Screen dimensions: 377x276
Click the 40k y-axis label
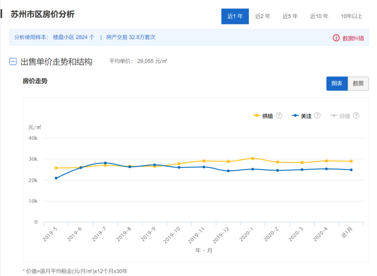point(33,138)
